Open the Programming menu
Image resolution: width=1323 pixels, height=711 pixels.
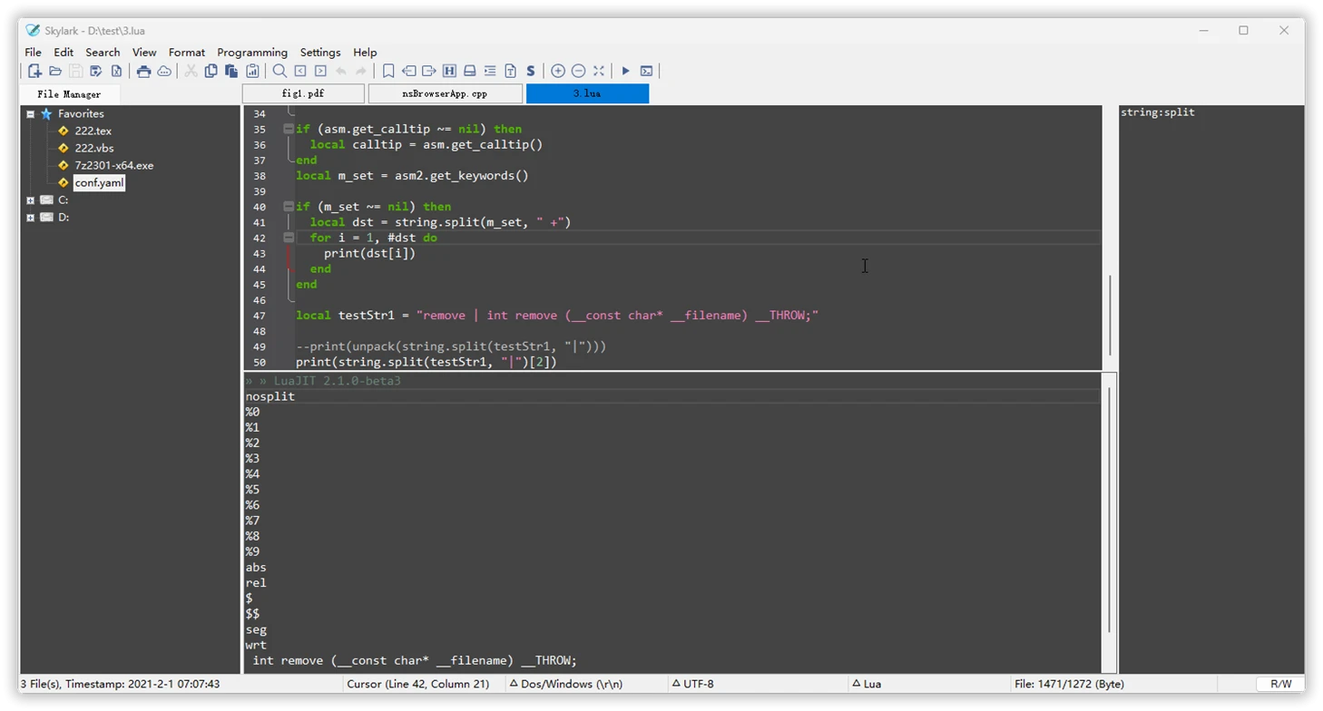click(252, 53)
